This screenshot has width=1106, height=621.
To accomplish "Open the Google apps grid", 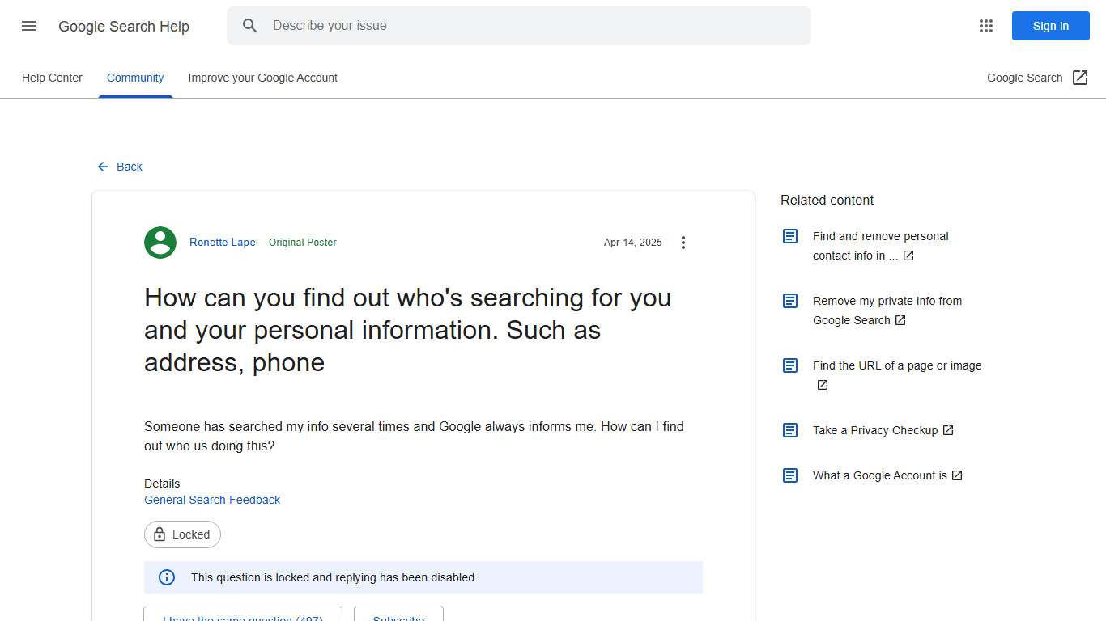I will (985, 26).
